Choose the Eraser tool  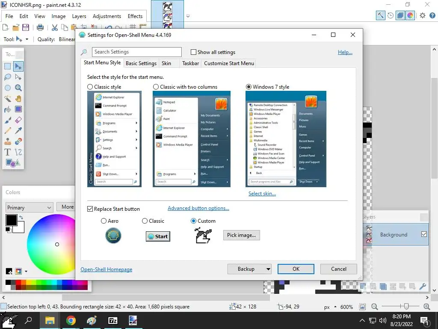pos(18,120)
